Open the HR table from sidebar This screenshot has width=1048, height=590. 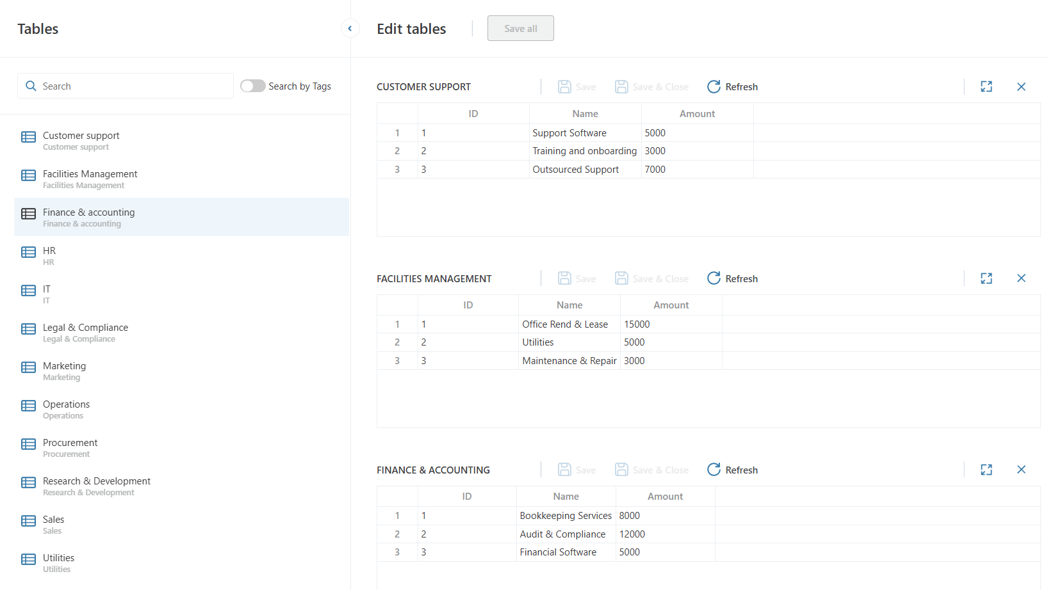[49, 251]
